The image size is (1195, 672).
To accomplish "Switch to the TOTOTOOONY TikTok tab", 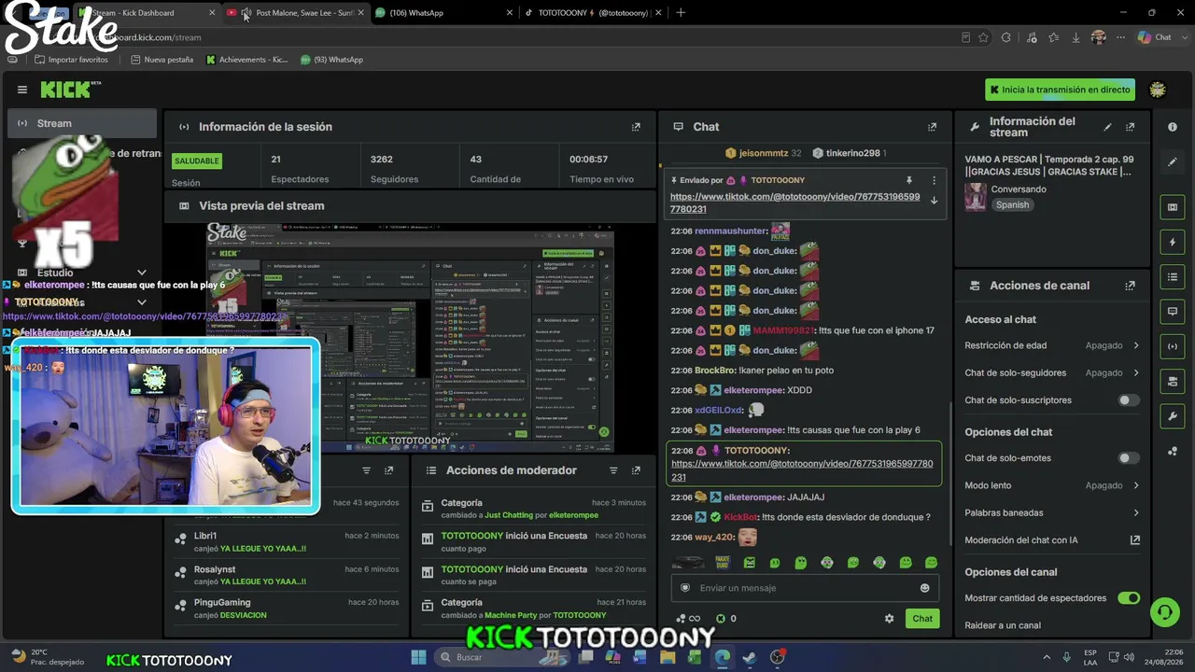I will click(593, 13).
